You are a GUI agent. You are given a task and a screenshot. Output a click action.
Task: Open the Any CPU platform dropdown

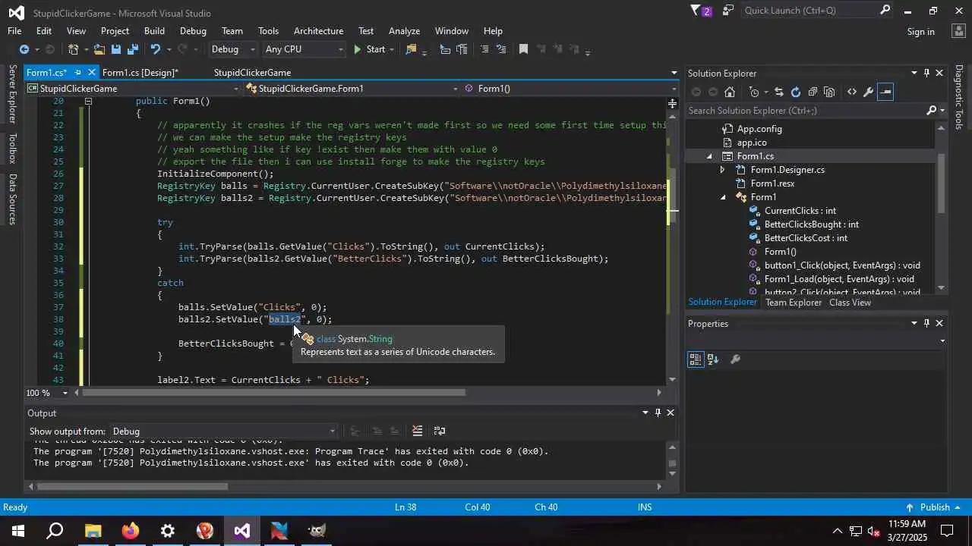(304, 49)
